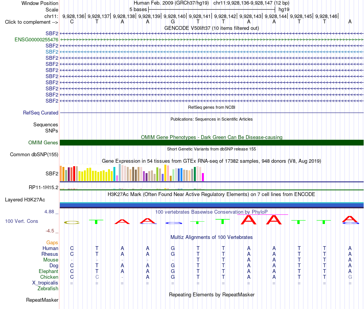Select the Dog alignment row label
Screen dimensions: 364x309
point(54,266)
